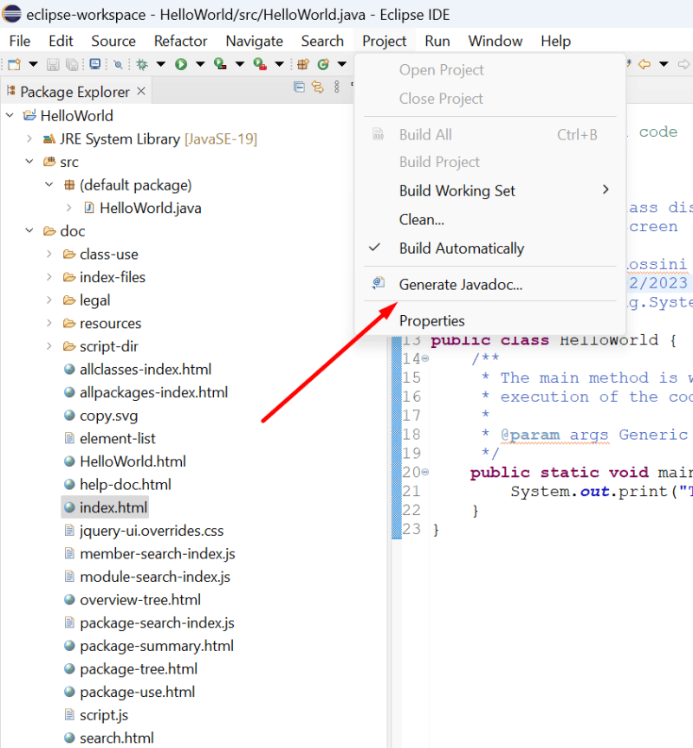Choose Build Working Set from Project menu

[489, 190]
